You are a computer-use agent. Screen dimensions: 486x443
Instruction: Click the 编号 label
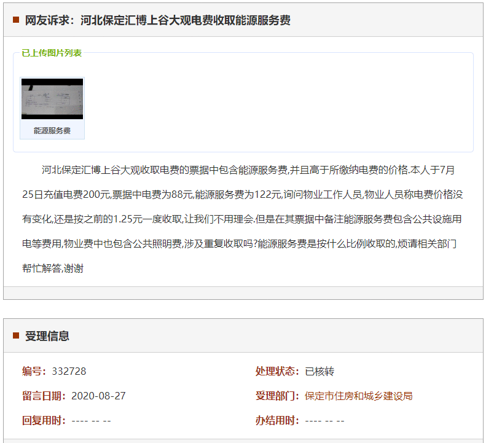(34, 371)
